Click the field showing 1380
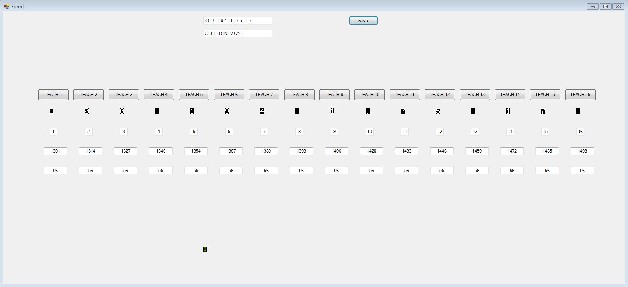The height and width of the screenshot is (287, 628). [x=266, y=151]
